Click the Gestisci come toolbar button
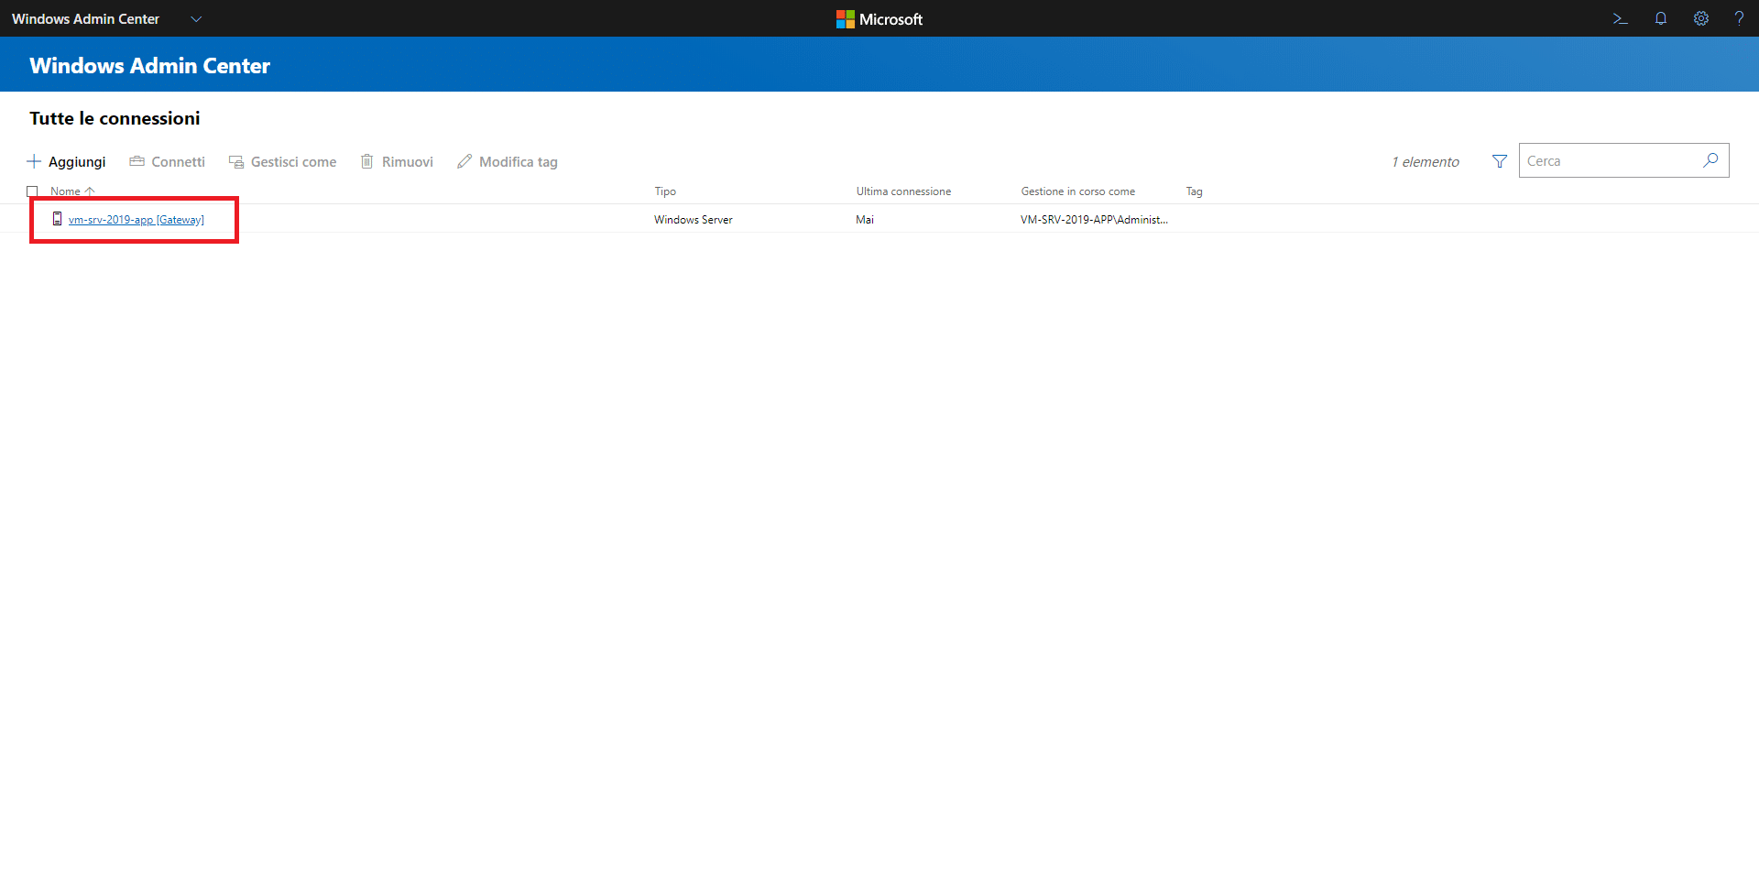 tap(282, 162)
